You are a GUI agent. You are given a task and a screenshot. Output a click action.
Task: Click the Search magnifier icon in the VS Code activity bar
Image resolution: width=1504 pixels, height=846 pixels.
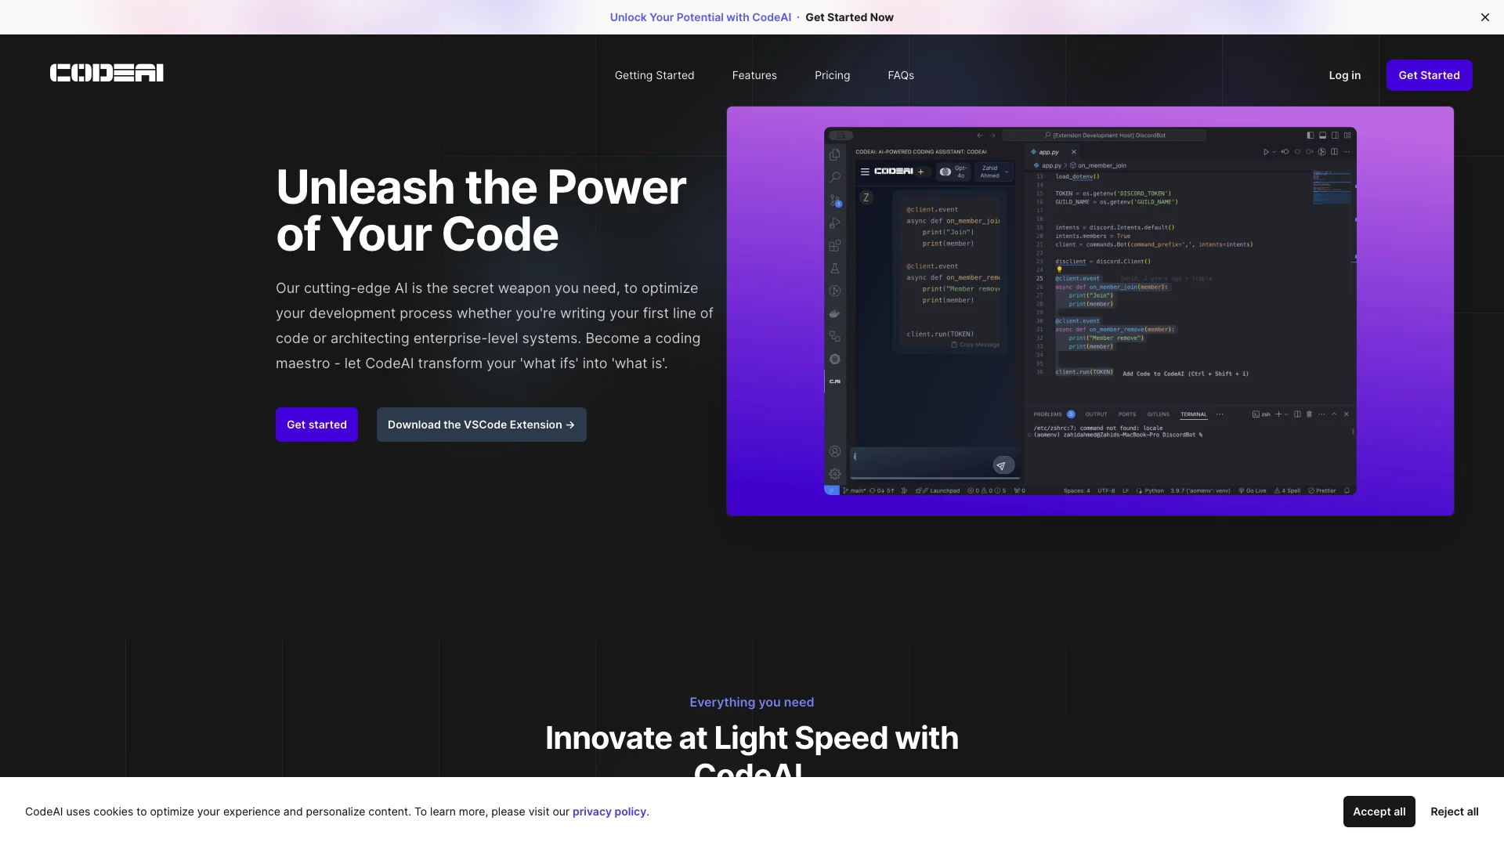[835, 178]
